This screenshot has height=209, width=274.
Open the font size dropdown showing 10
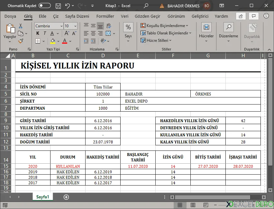[75, 26]
